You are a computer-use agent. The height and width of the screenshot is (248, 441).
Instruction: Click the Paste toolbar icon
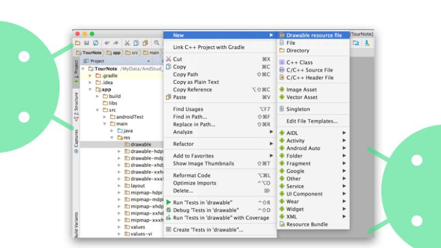pyautogui.click(x=145, y=43)
